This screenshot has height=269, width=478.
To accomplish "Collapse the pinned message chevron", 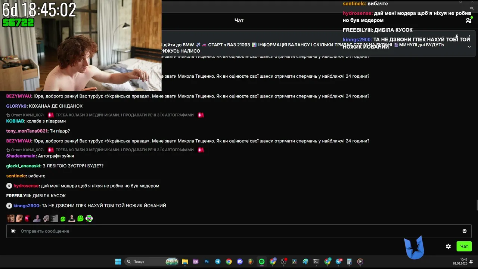I will [469, 47].
